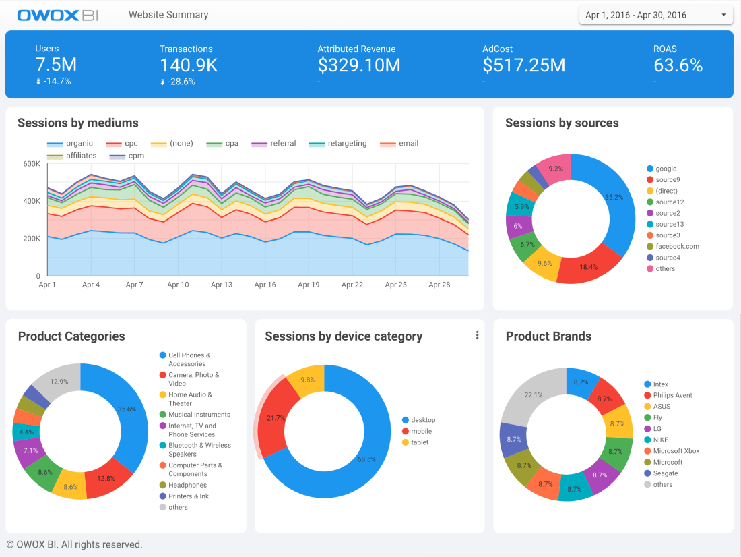Click the cpa legend entry

[x=222, y=144]
